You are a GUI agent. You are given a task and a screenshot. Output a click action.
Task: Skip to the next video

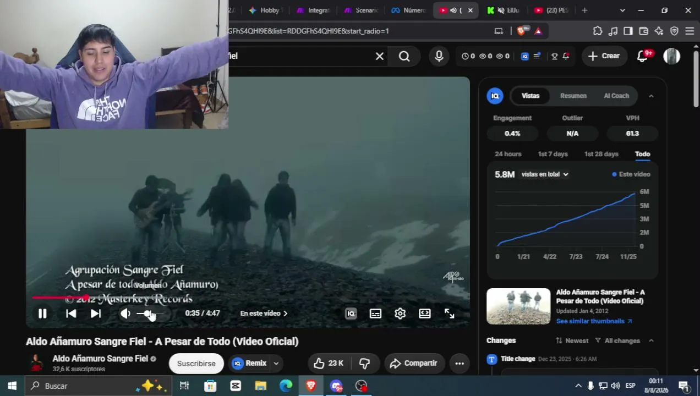(x=96, y=313)
